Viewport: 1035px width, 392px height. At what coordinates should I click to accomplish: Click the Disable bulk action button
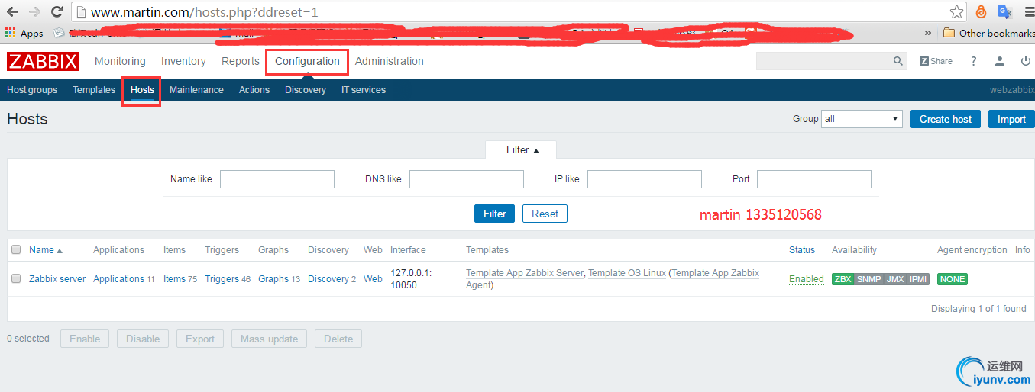[143, 339]
